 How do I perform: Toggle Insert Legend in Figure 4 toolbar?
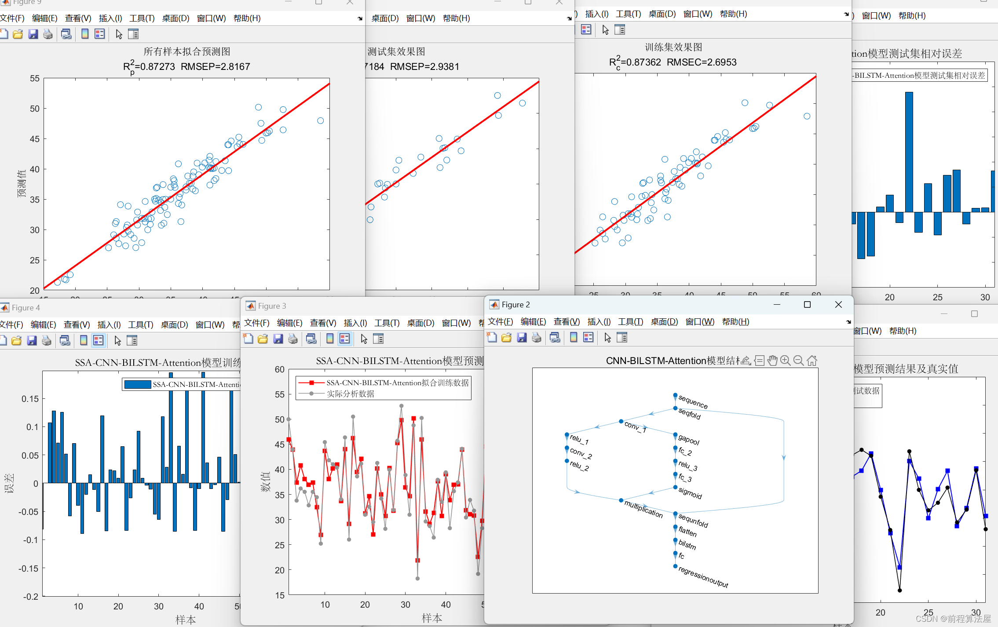99,340
